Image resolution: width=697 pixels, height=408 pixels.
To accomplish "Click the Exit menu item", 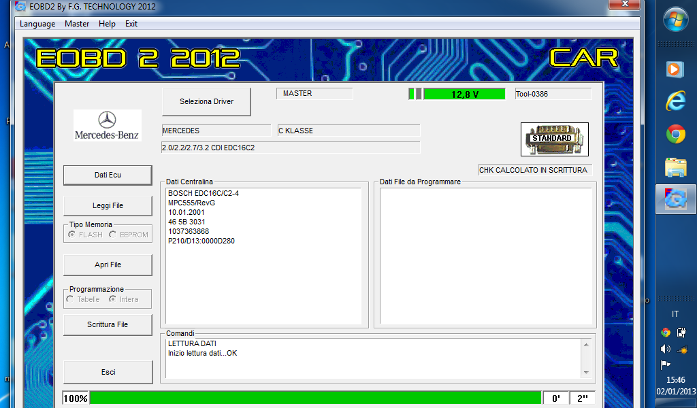I will point(131,24).
